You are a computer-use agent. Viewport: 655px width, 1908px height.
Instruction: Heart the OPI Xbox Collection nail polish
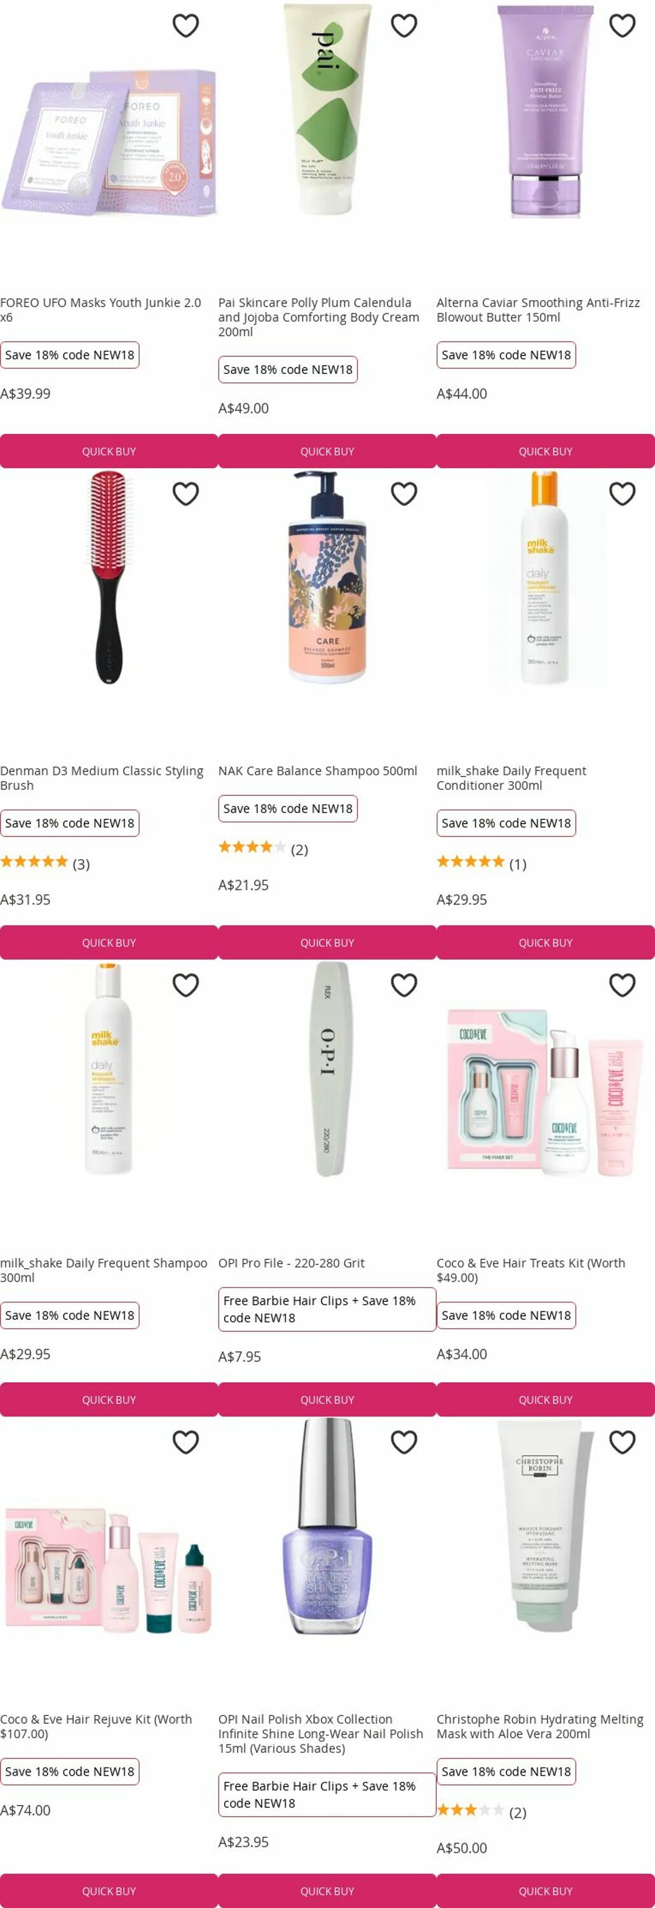[x=404, y=1442]
